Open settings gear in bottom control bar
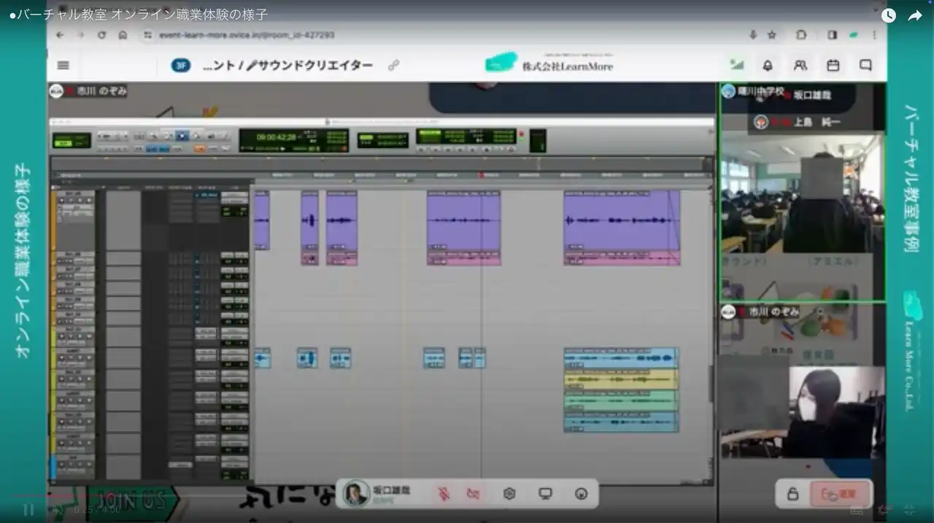The height and width of the screenshot is (523, 934). click(509, 494)
